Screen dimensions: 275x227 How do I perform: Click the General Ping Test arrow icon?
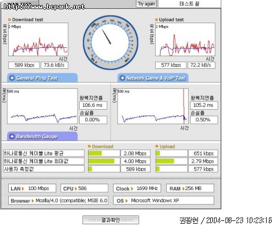pyautogui.click(x=12, y=78)
